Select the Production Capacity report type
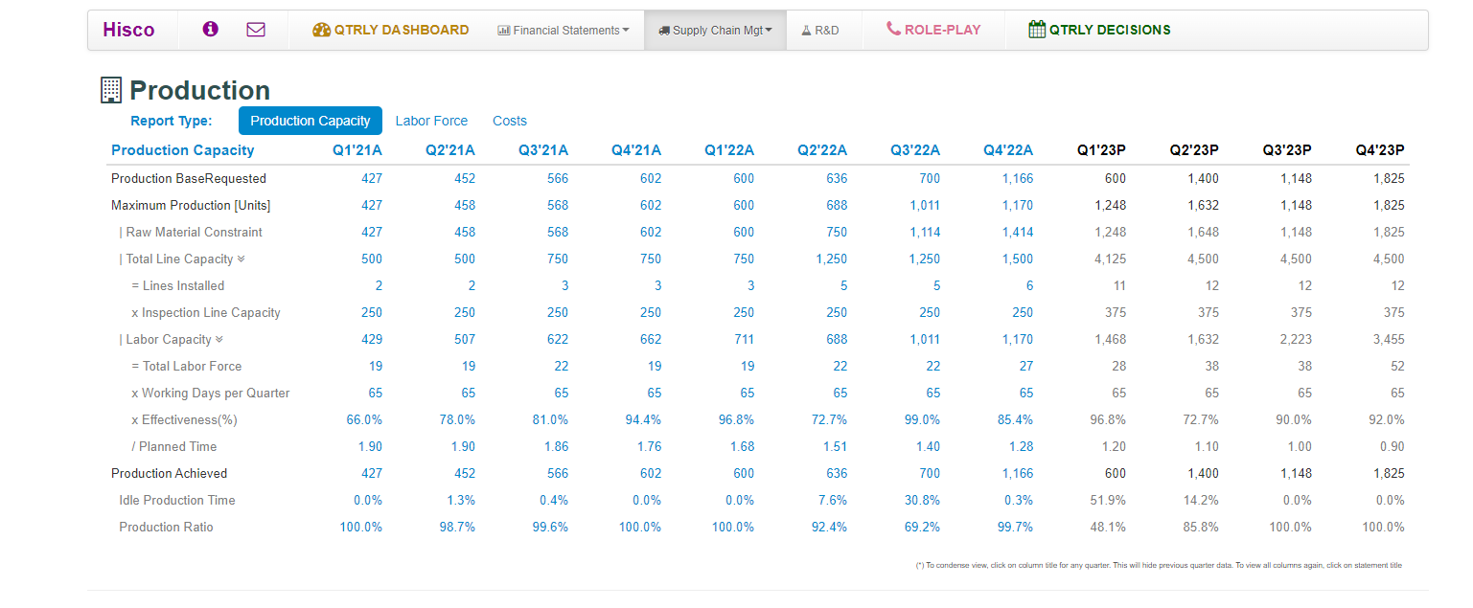1473x608 pixels. (x=310, y=121)
